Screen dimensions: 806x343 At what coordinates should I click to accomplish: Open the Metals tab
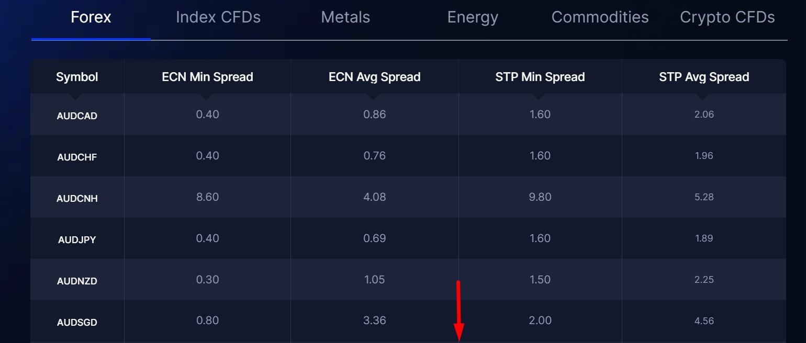click(x=345, y=17)
